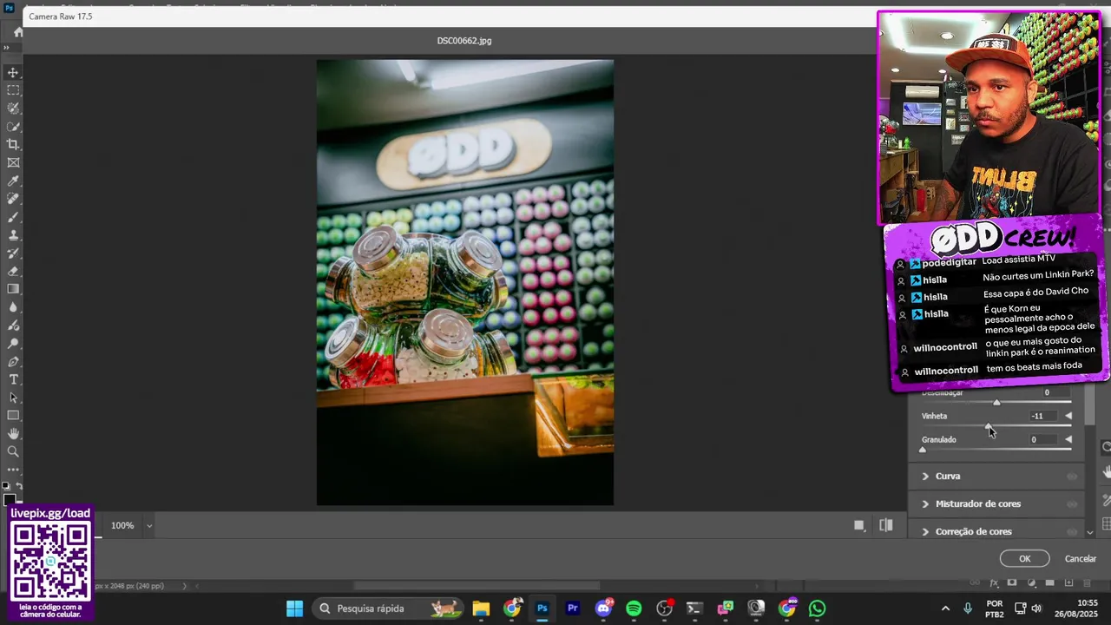Image resolution: width=1111 pixels, height=625 pixels.
Task: Click the create new layer icon
Action: [1069, 583]
